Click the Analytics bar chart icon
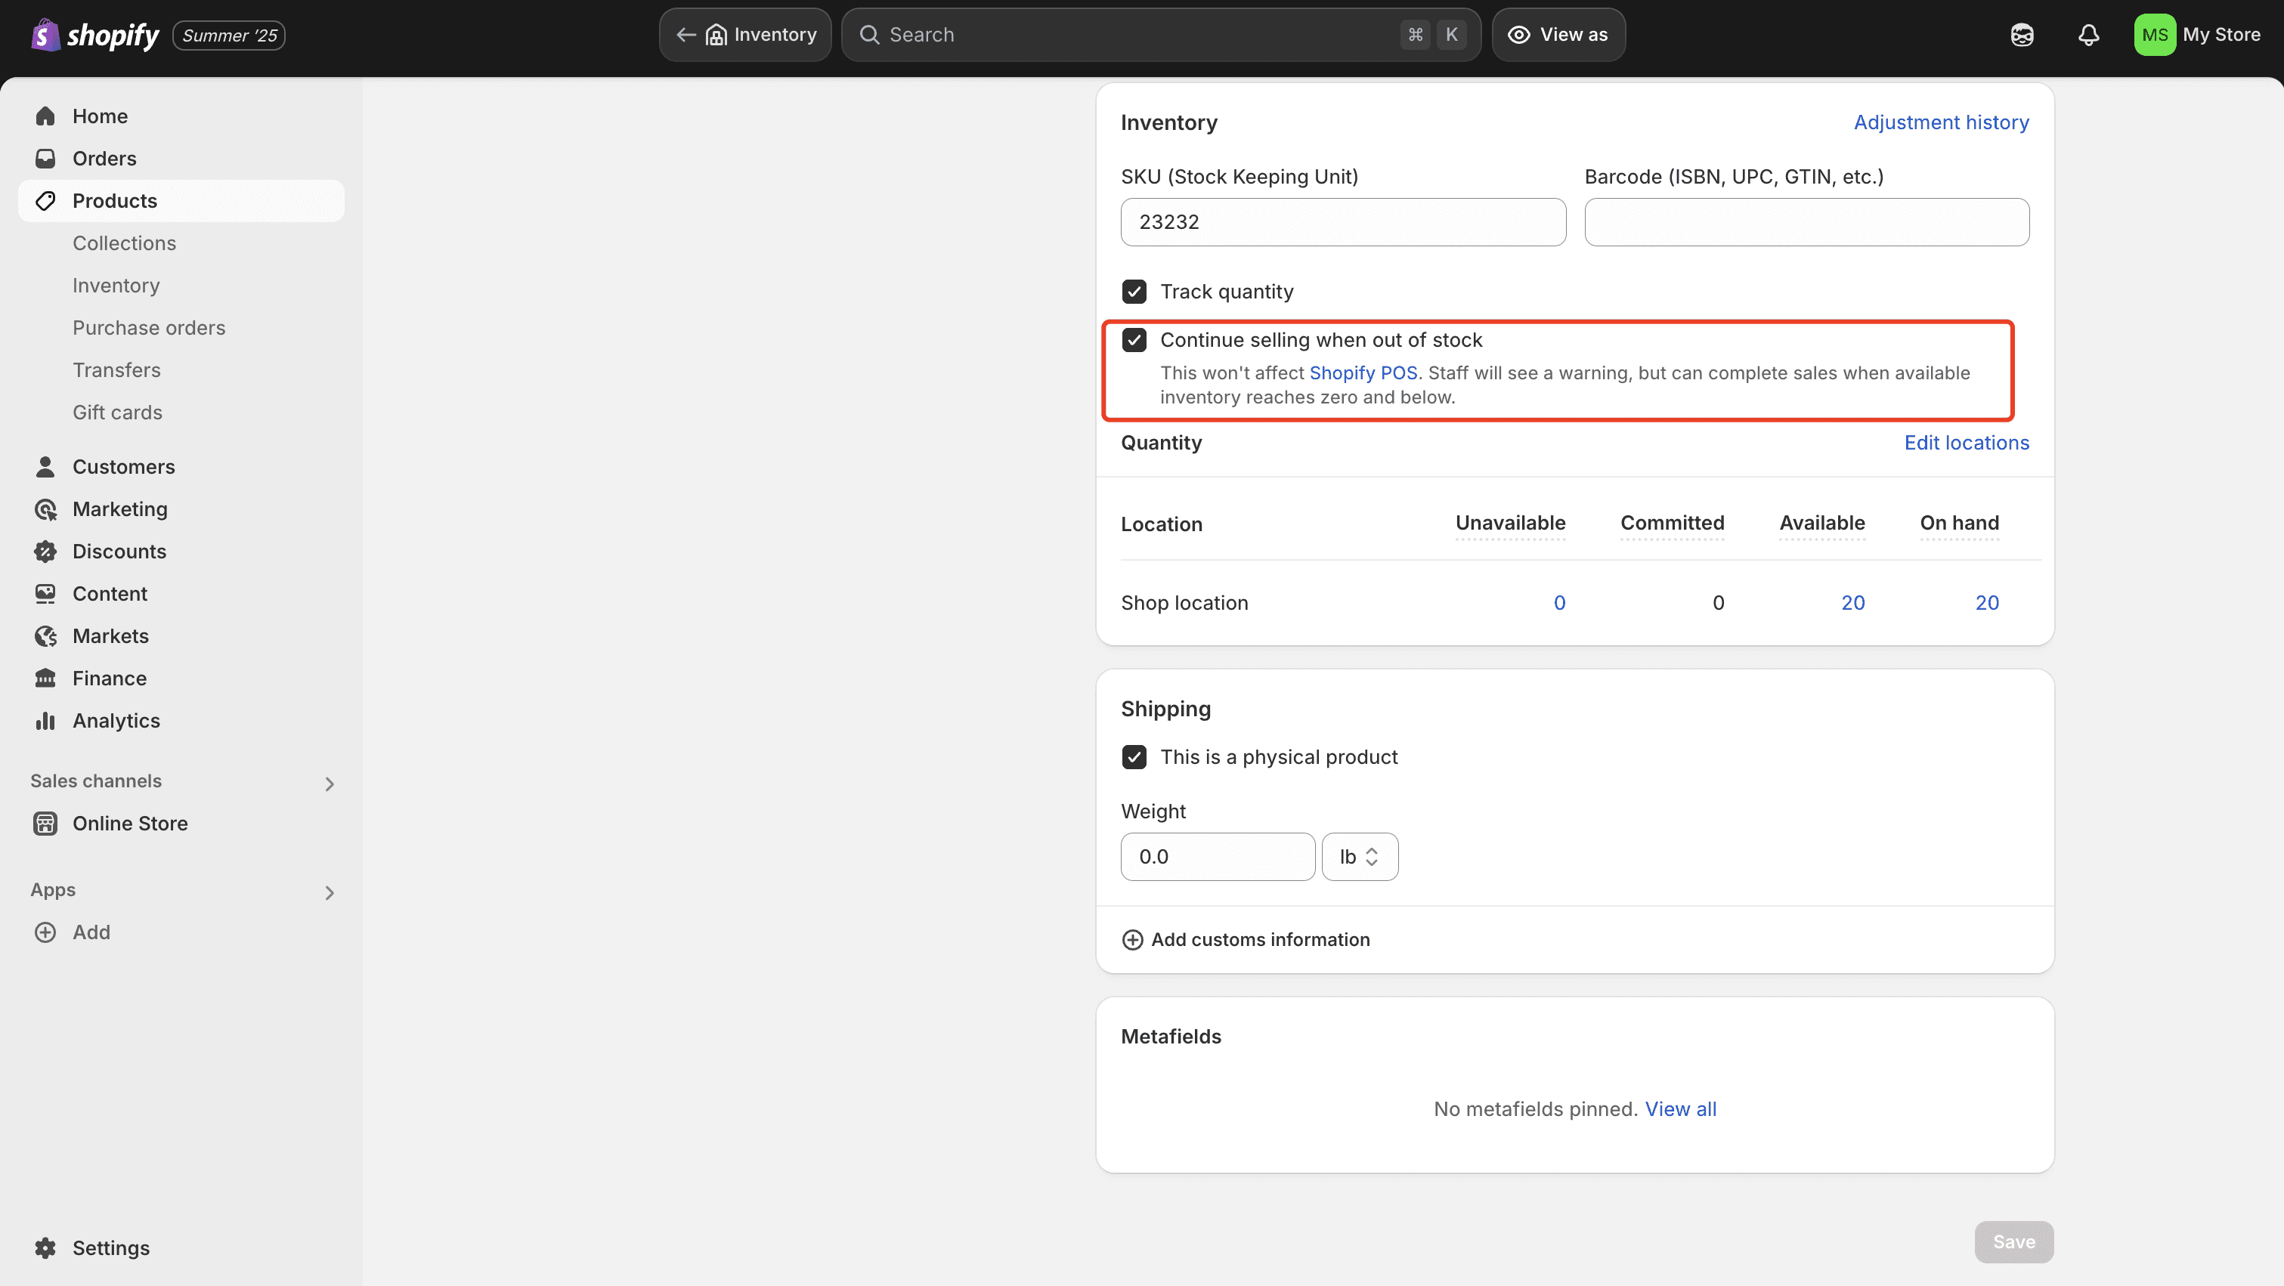This screenshot has width=2284, height=1286. (x=45, y=721)
